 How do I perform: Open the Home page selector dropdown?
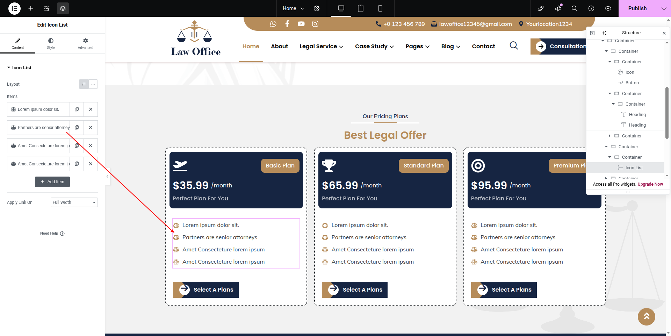click(x=293, y=8)
